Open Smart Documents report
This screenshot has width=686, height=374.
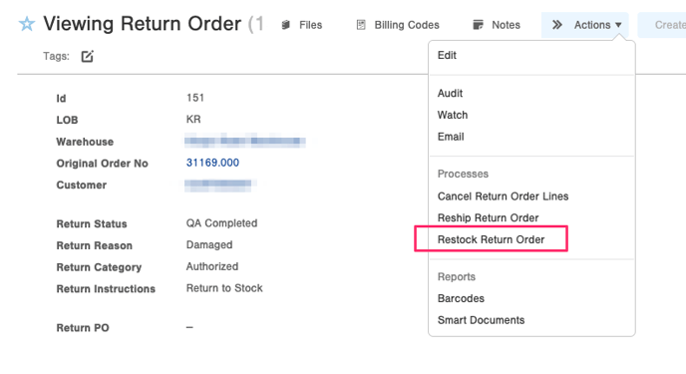click(x=481, y=320)
